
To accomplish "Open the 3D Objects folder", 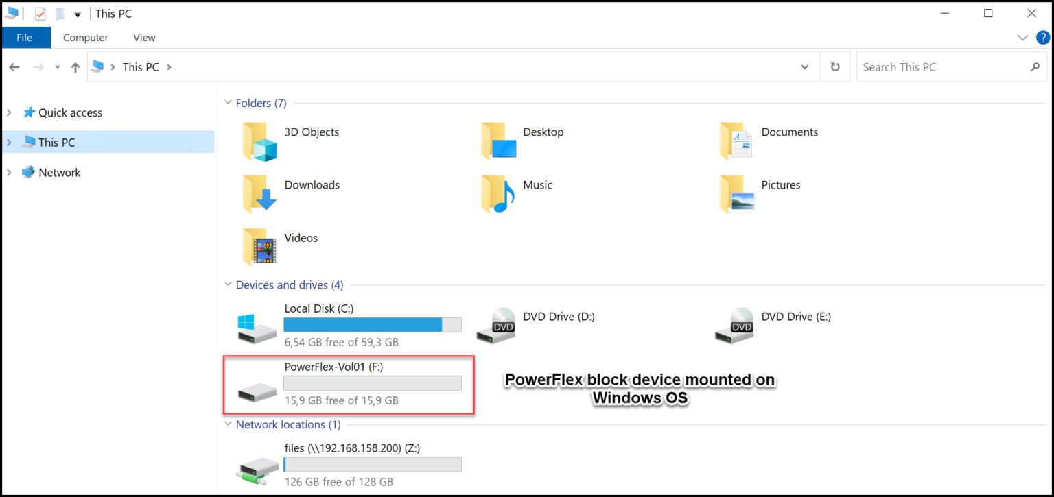I will (x=312, y=132).
